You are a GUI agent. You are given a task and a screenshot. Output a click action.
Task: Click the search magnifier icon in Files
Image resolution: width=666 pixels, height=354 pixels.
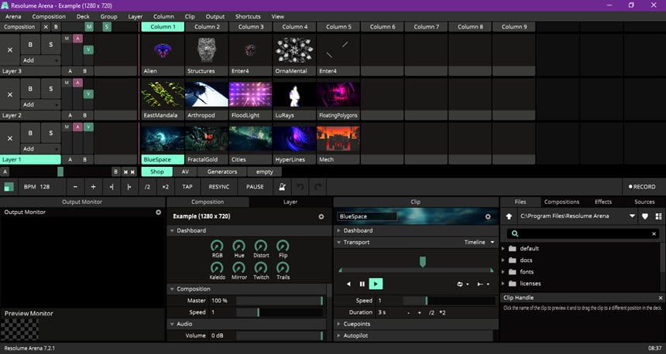pos(515,233)
